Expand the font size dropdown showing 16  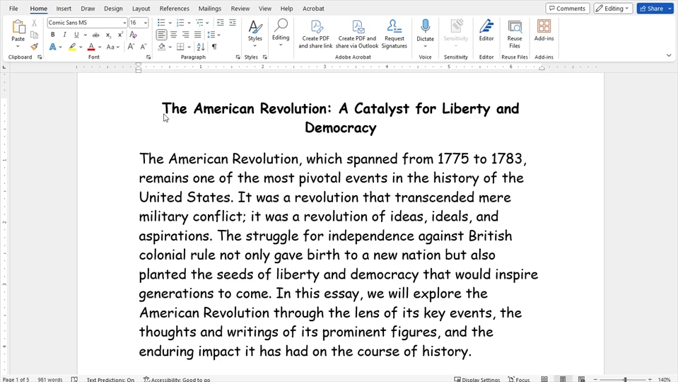tap(146, 23)
